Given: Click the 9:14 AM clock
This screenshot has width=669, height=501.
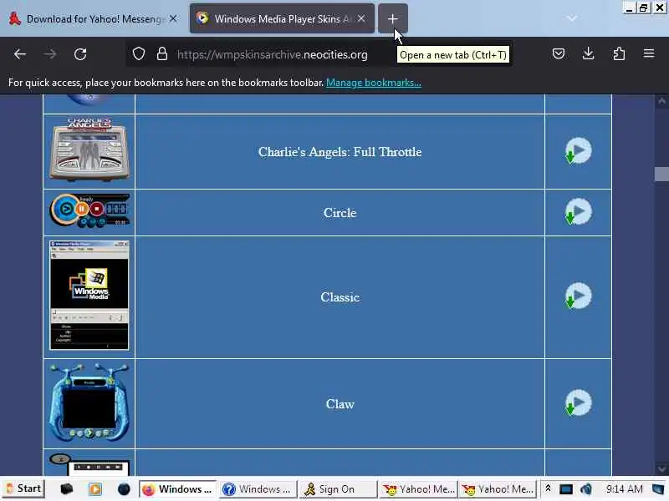Looking at the screenshot, I should tap(624, 489).
